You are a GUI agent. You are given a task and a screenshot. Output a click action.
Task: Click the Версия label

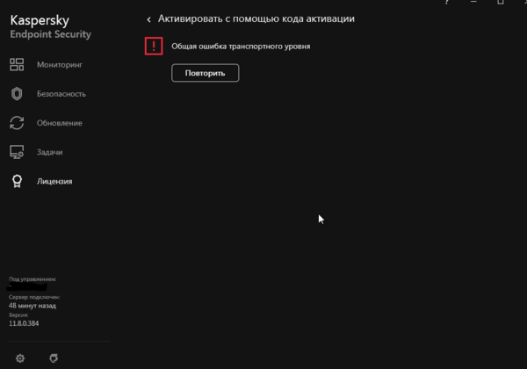click(18, 315)
